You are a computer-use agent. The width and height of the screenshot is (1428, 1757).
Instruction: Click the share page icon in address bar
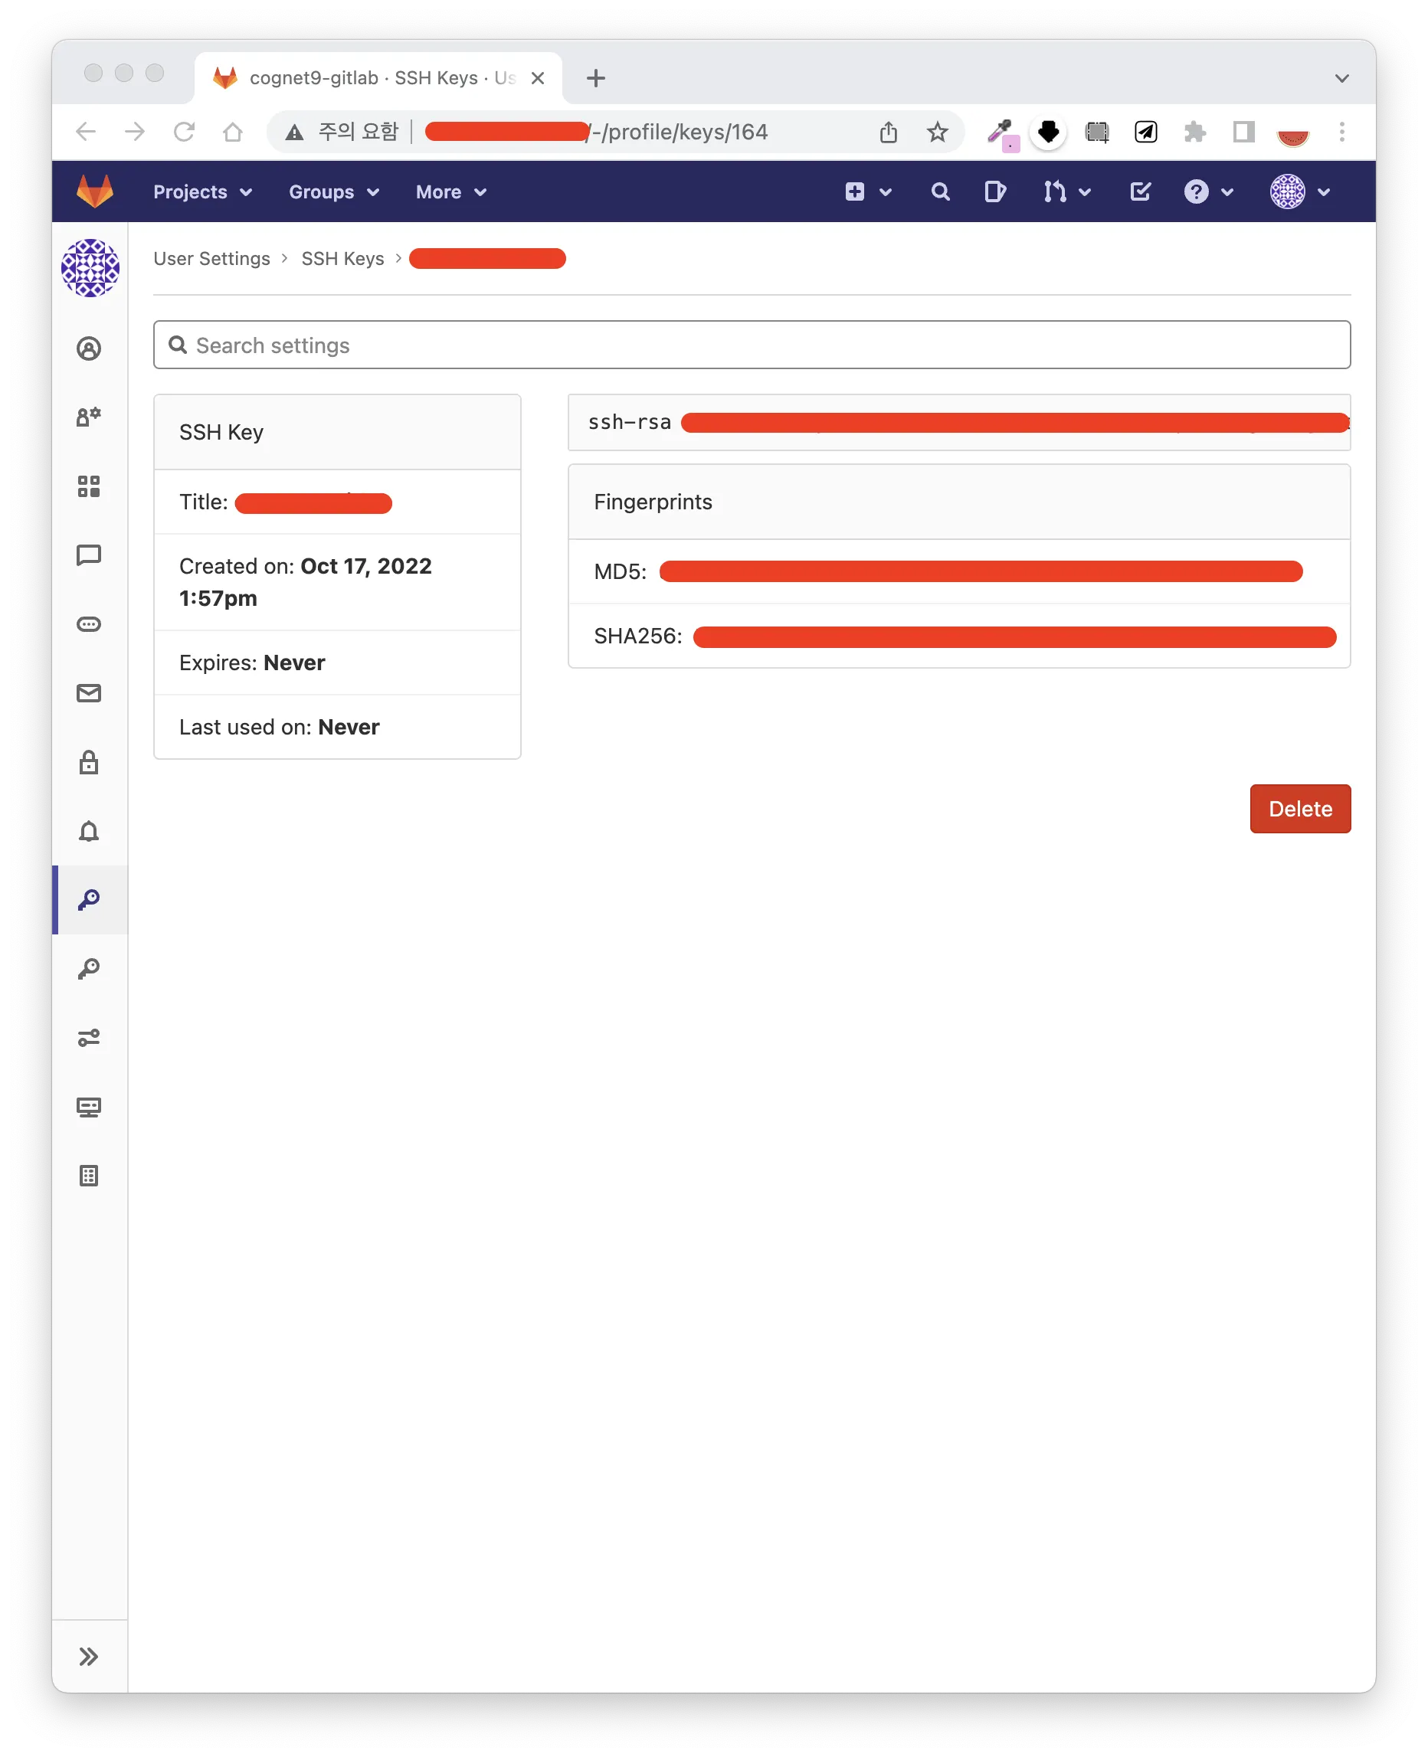pos(888,132)
